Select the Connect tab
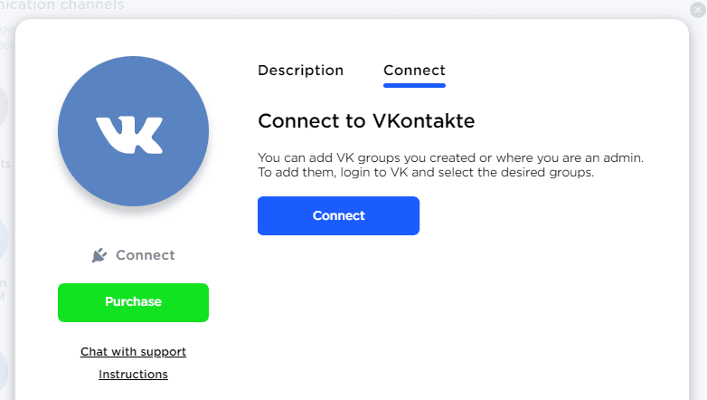The height and width of the screenshot is (400, 707). coord(414,71)
